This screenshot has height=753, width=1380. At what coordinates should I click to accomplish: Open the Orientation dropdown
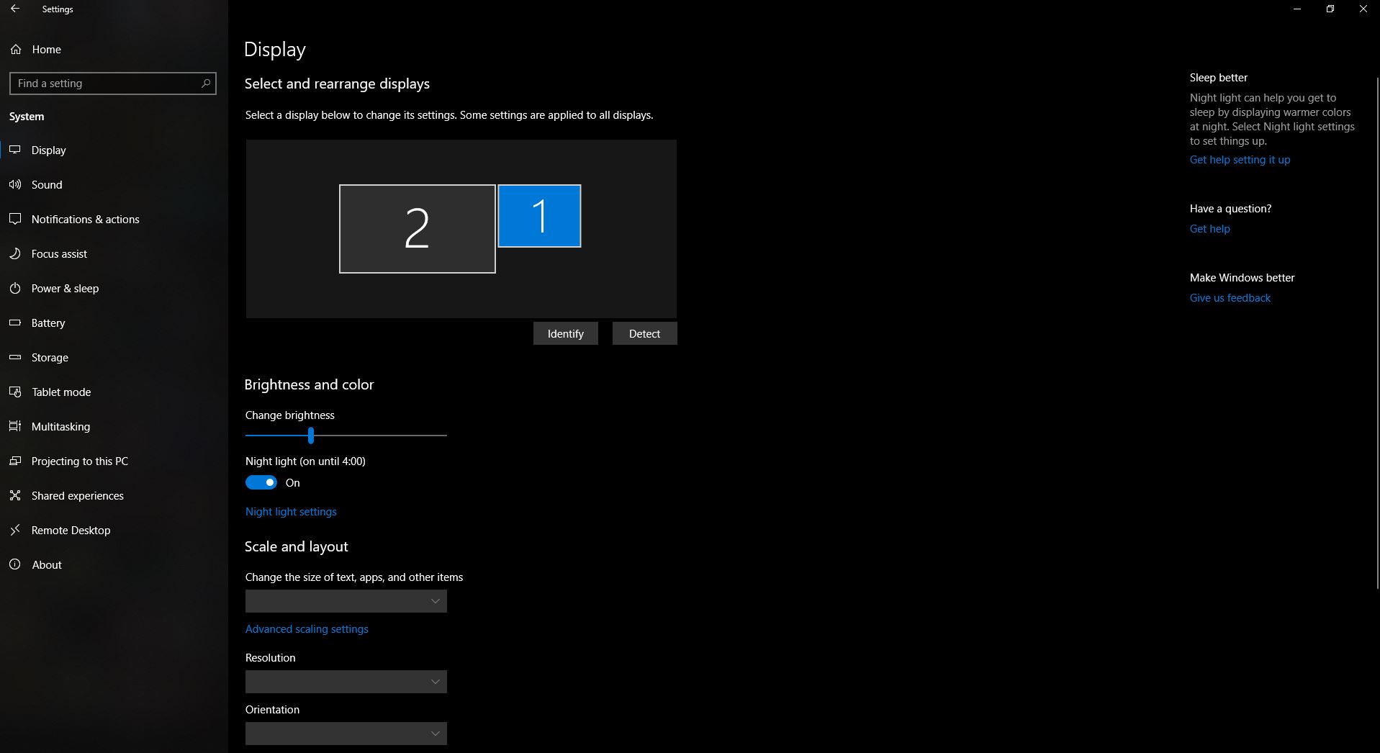coord(346,734)
